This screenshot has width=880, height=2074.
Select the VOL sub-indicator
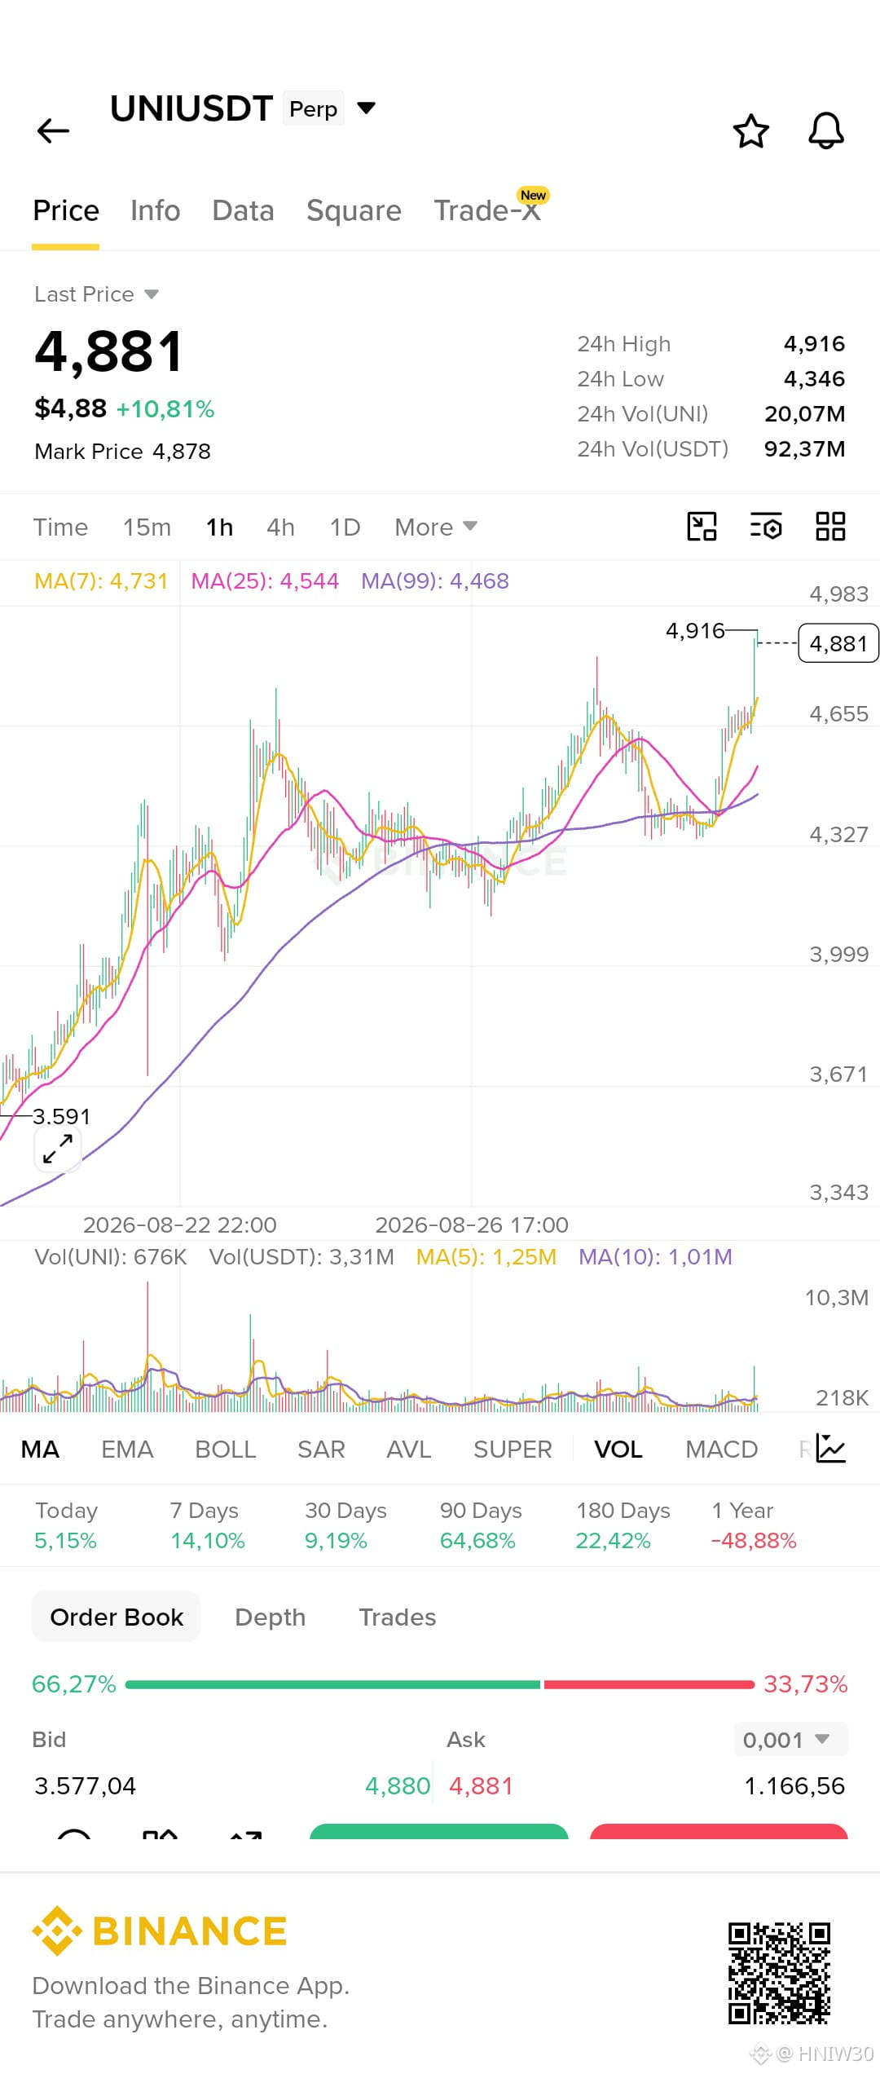pos(618,1449)
